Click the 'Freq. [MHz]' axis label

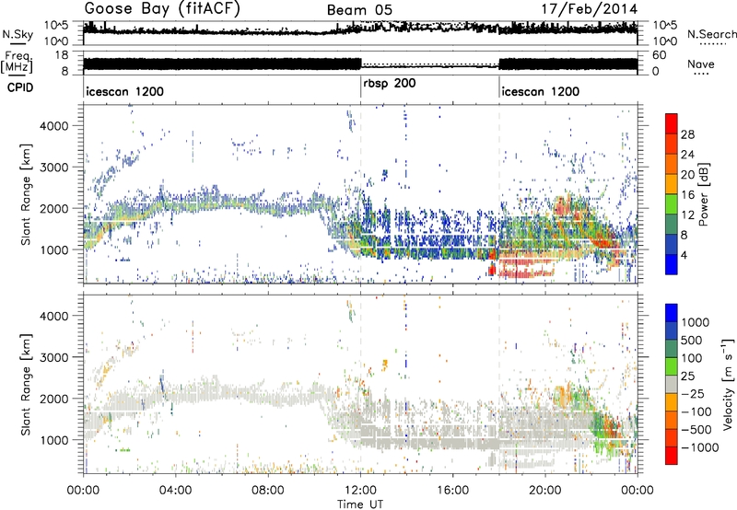coord(17,62)
